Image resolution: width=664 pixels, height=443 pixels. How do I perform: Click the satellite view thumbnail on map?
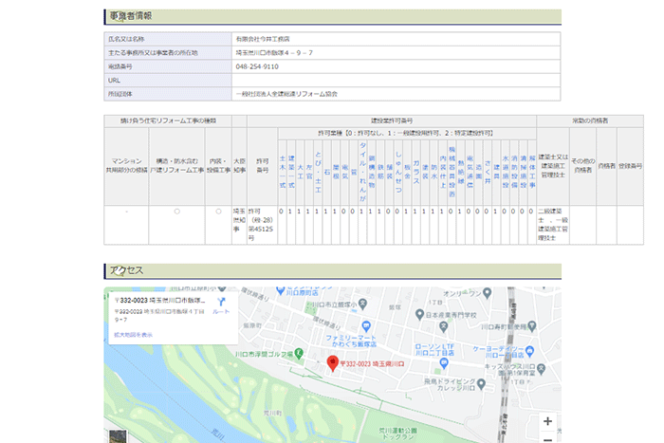(x=116, y=436)
